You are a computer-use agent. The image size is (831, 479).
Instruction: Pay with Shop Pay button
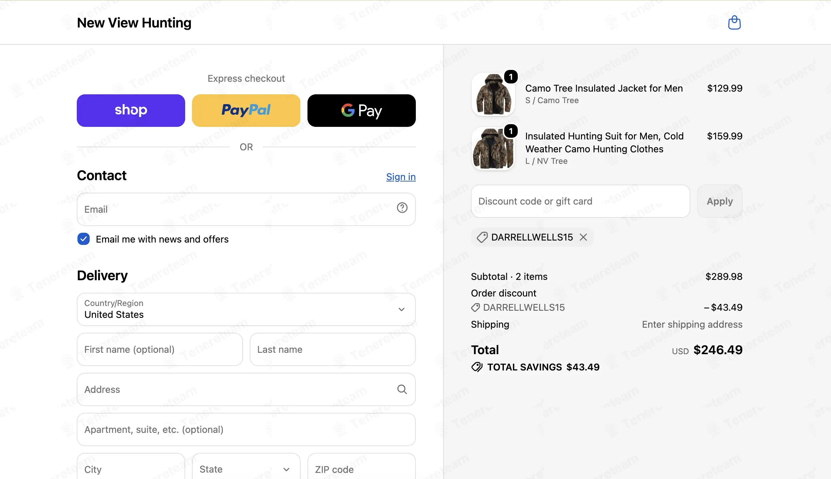131,111
